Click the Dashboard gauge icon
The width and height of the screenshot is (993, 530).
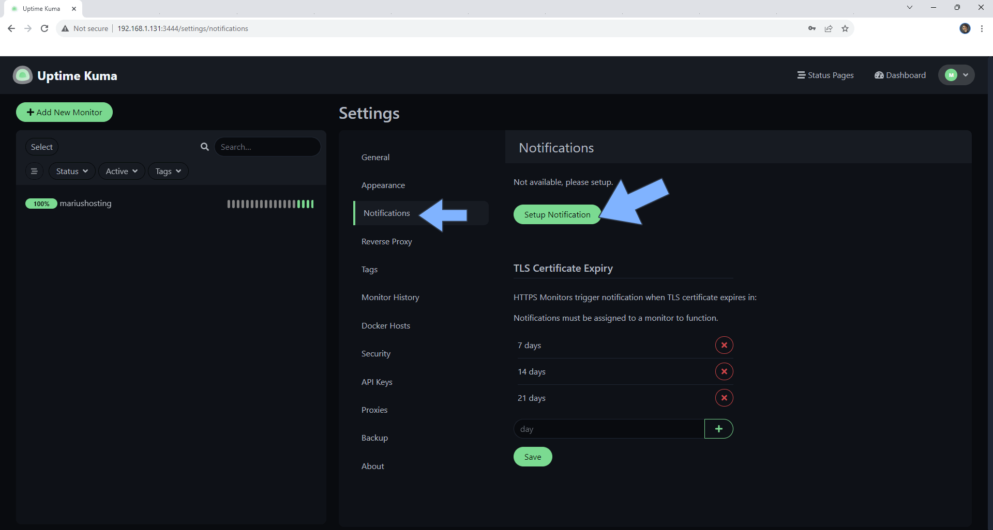pos(879,75)
